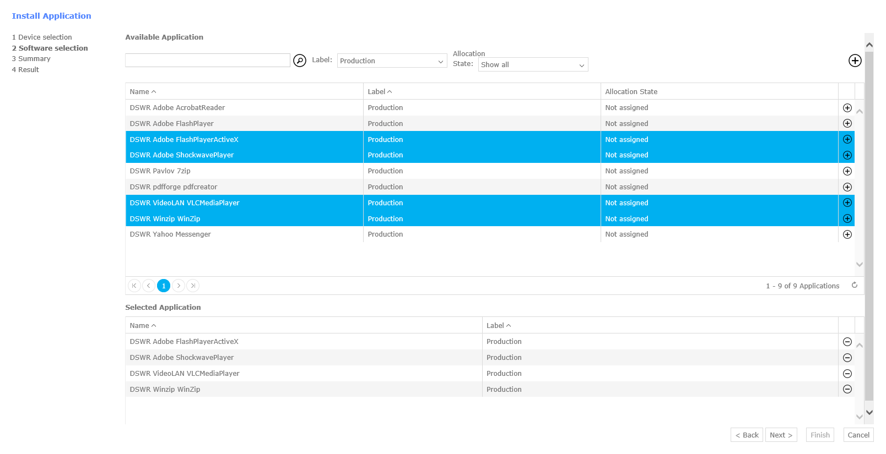The width and height of the screenshot is (886, 454).
Task: Open the Allocation State dropdown
Action: [x=533, y=64]
